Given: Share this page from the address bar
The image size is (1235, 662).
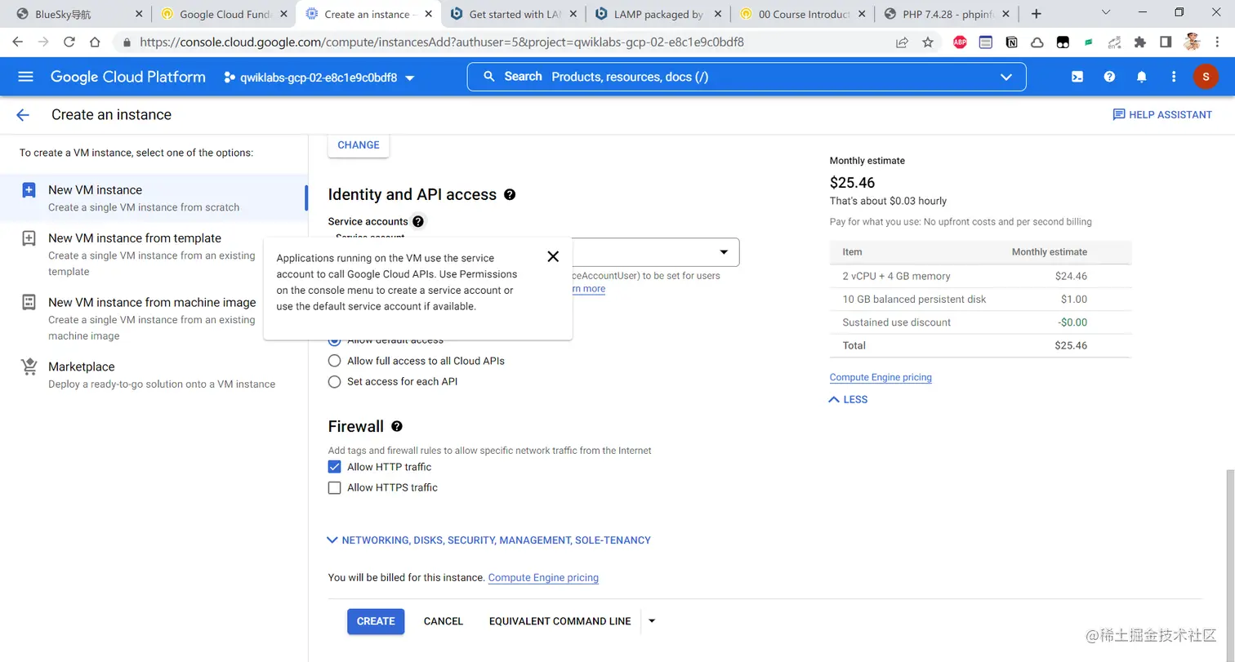Looking at the screenshot, I should [x=902, y=42].
